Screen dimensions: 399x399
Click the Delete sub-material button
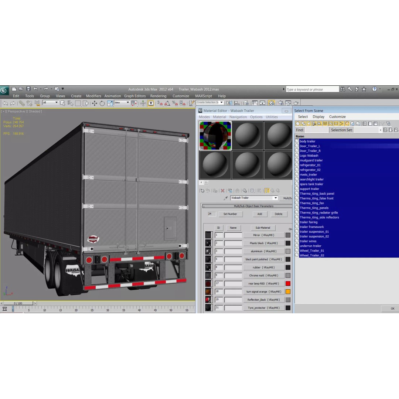pos(279,214)
